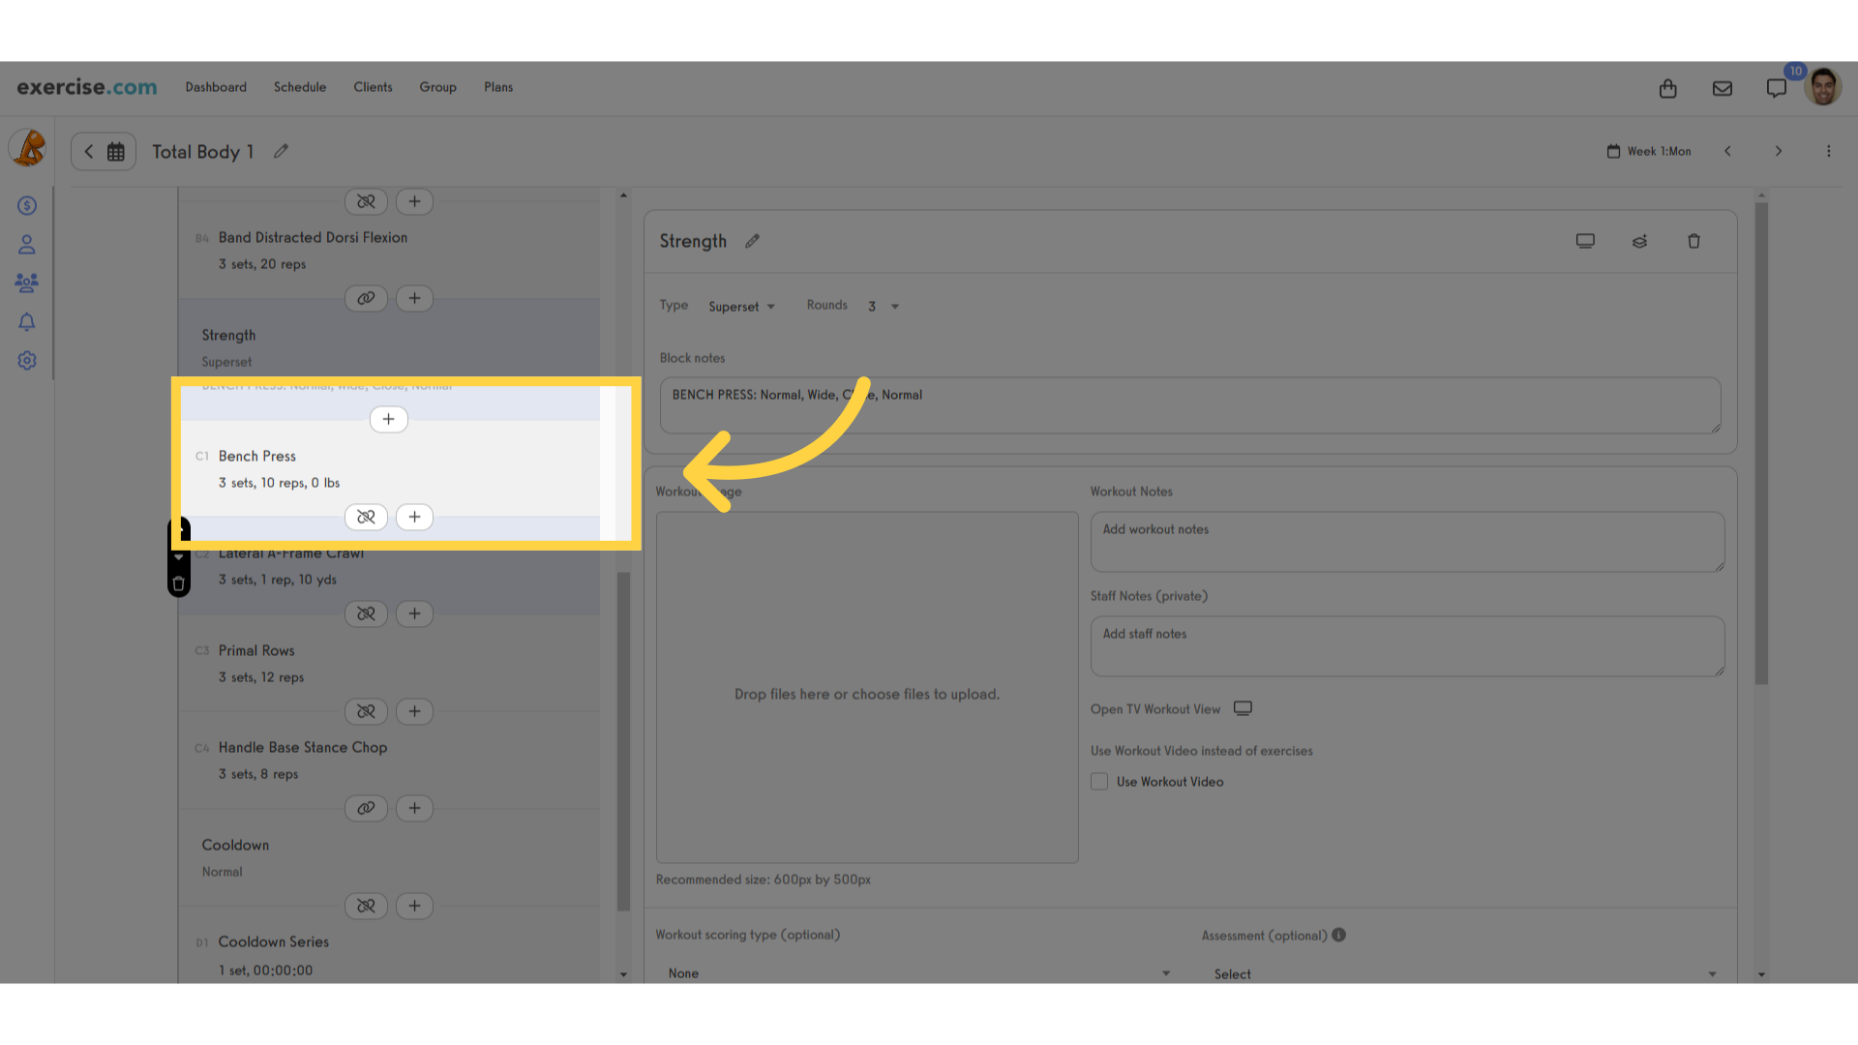Screen dimensions: 1858x1045
Task: Click the link icon below Lateral A-Frame Crawl
Action: coord(366,612)
